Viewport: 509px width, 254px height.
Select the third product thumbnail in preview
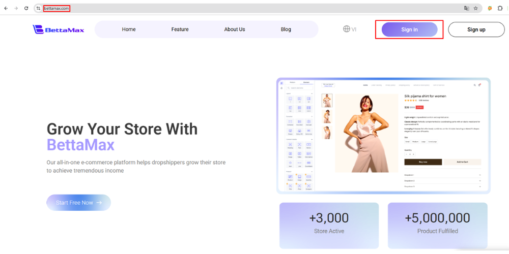tap(327, 132)
